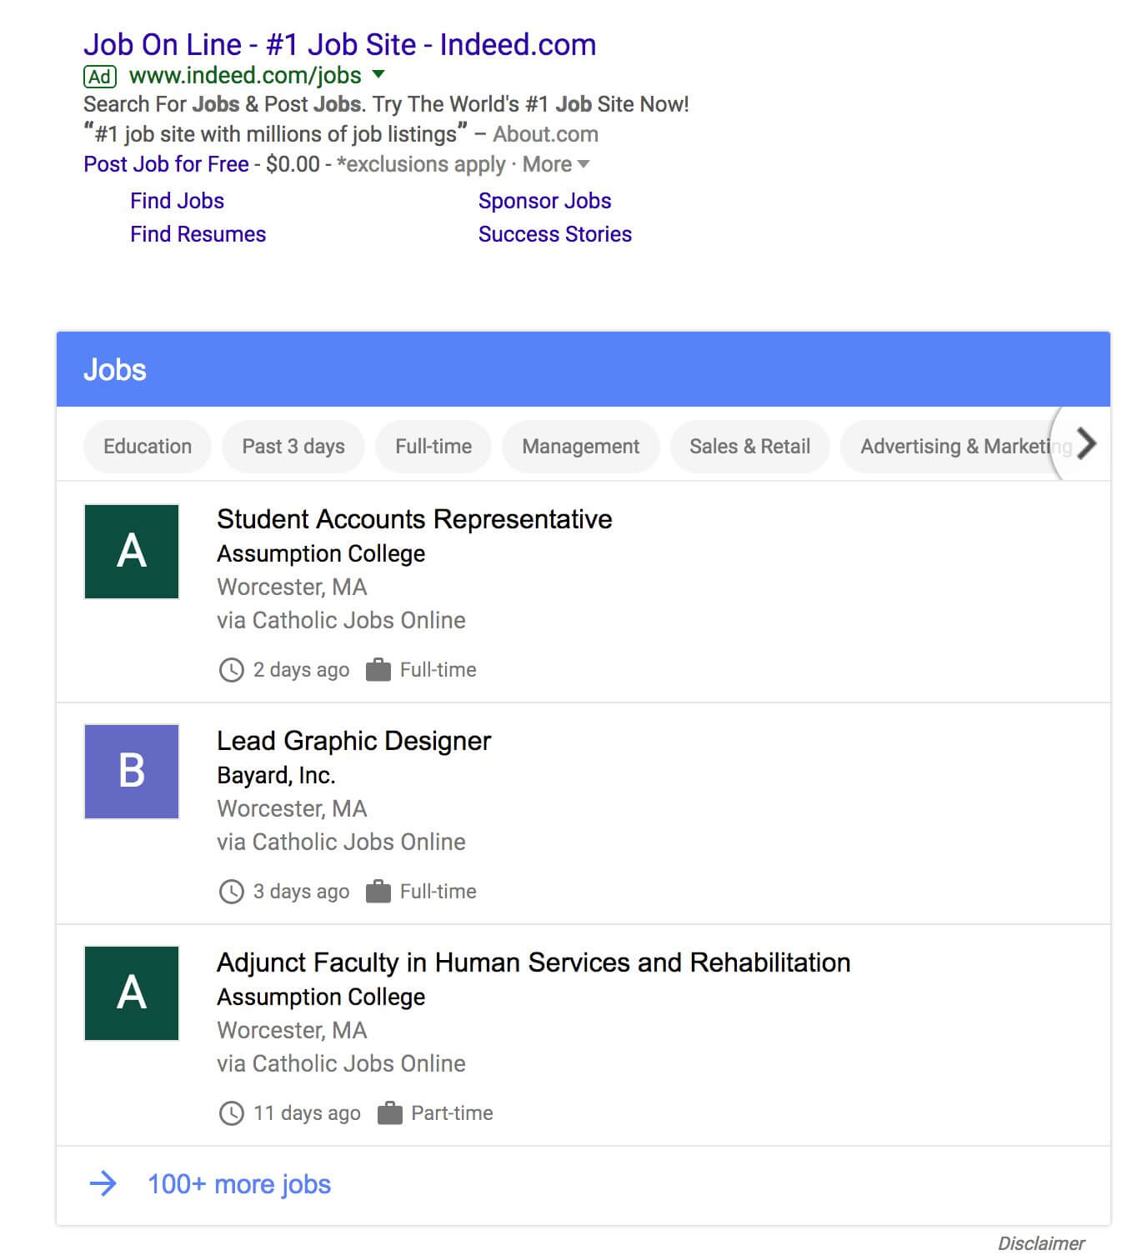Image resolution: width=1137 pixels, height=1260 pixels.
Task: Select the Sales & Retail filter tab
Action: 749,447
